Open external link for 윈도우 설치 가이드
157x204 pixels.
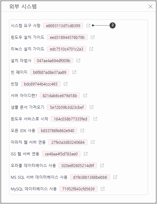93,37
